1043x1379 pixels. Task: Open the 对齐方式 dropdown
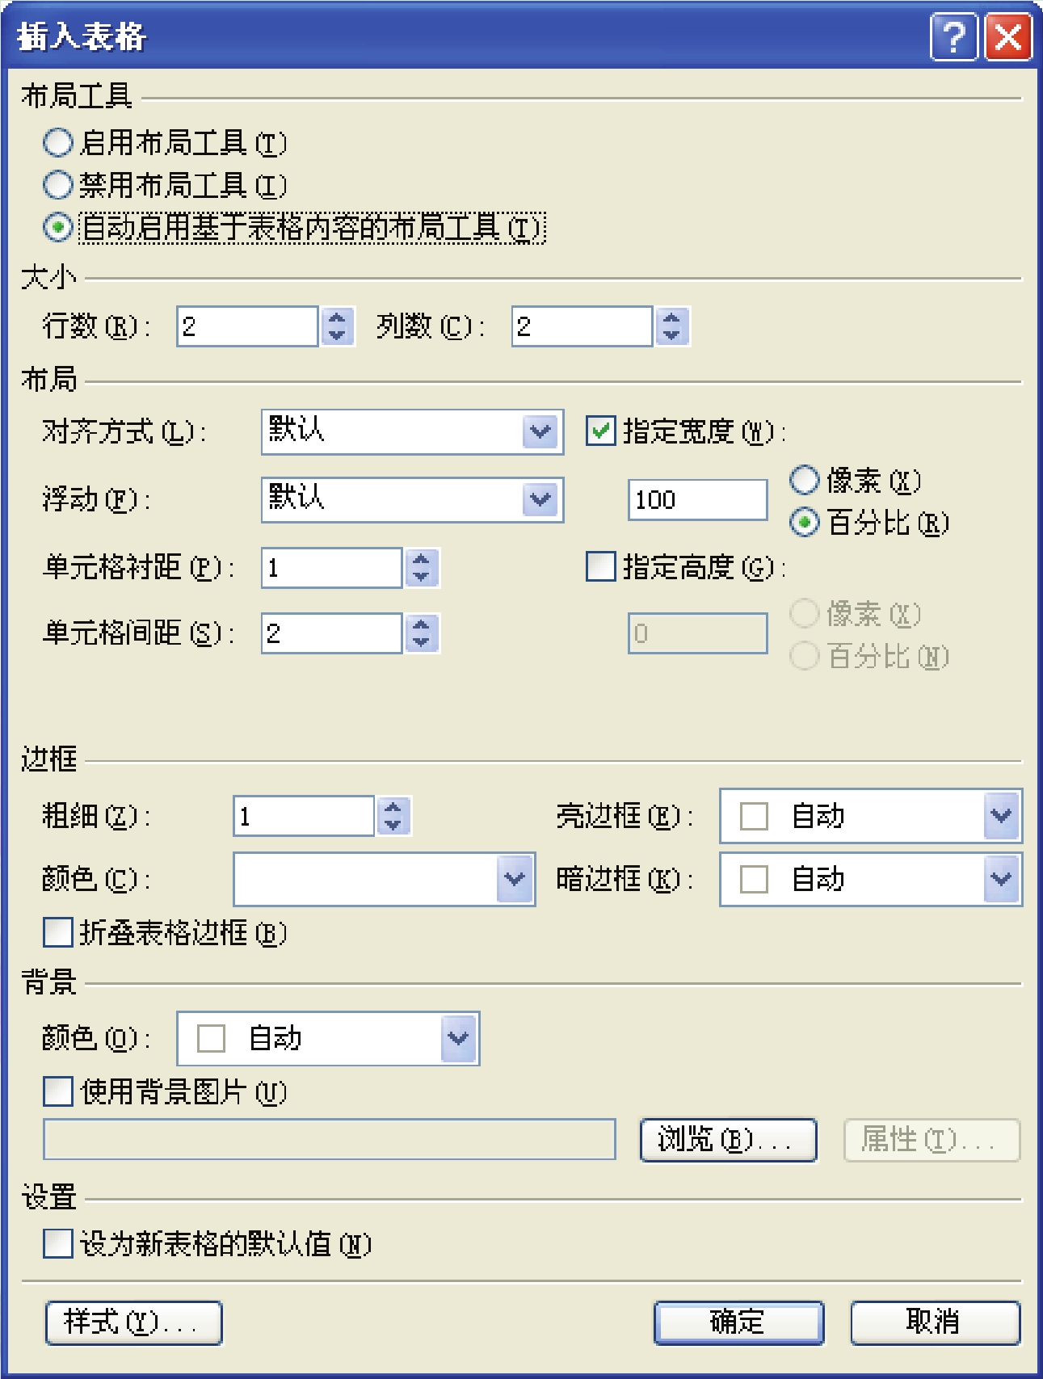(x=540, y=431)
